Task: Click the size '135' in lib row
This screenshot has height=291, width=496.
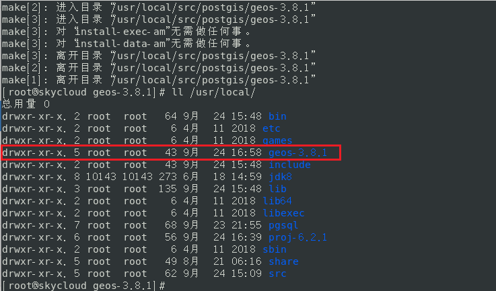Action: pos(168,189)
